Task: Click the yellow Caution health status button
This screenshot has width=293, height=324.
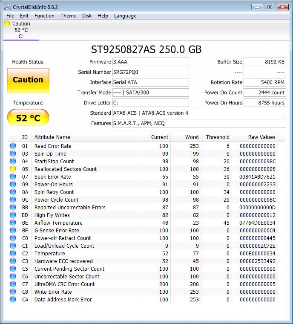Action: pos(28,81)
